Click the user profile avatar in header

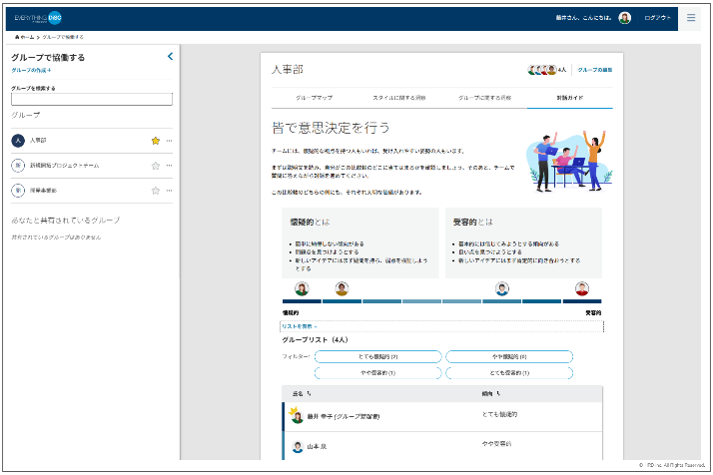625,18
